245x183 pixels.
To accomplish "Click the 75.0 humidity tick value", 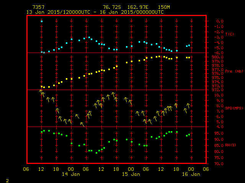I will 219,157.
